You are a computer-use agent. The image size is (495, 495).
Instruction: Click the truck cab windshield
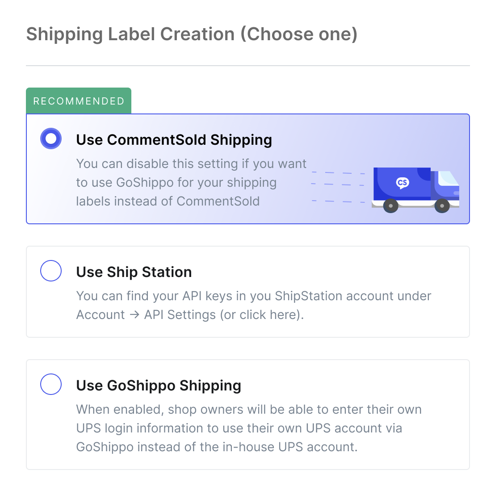pyautogui.click(x=448, y=179)
